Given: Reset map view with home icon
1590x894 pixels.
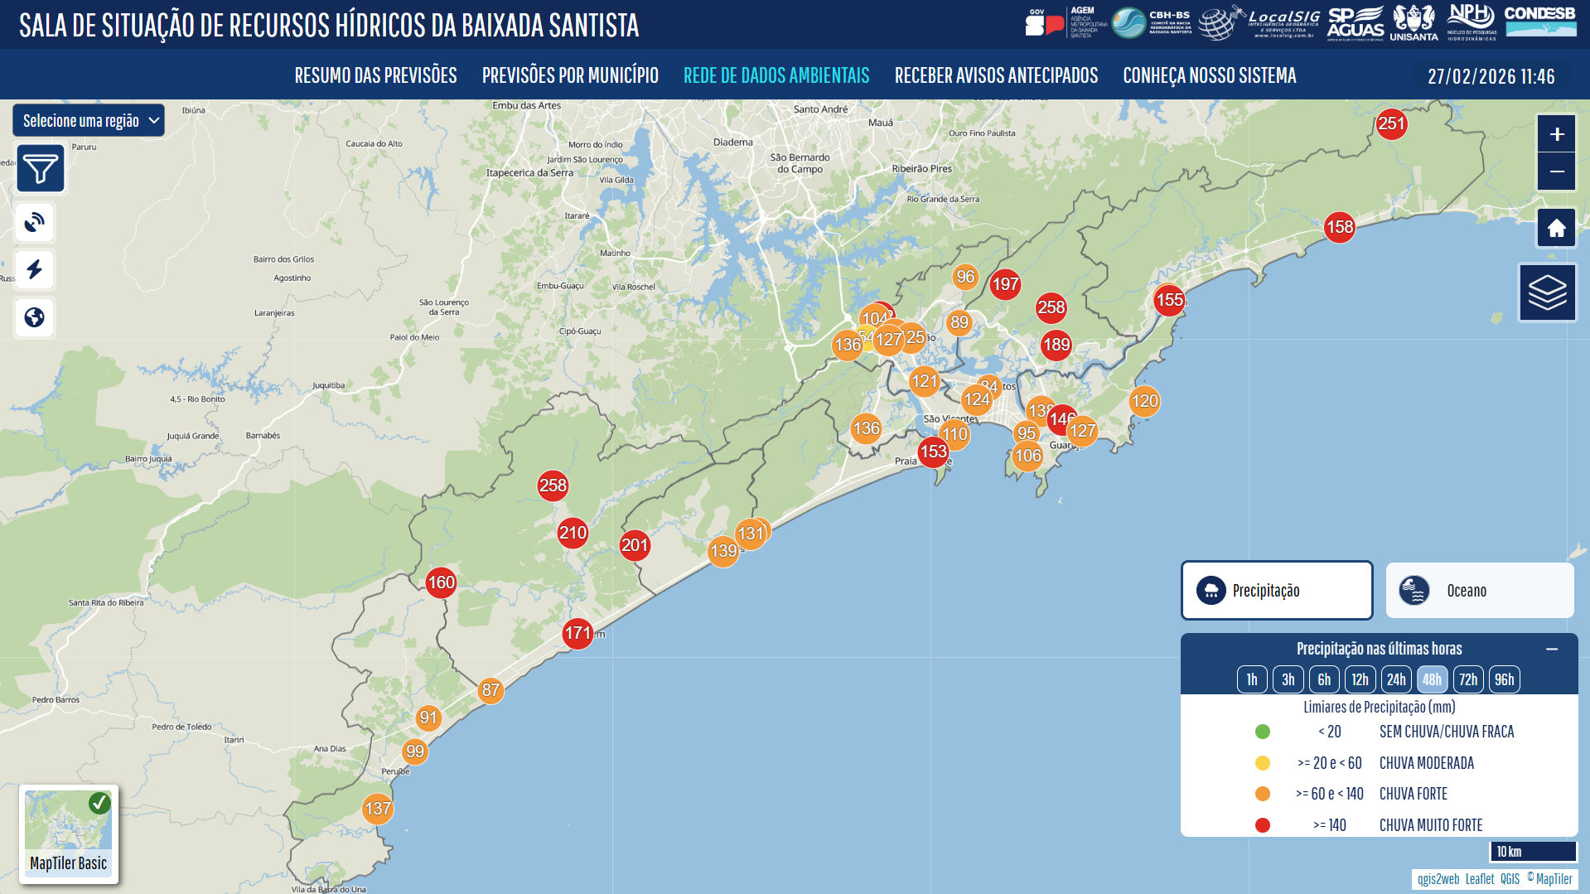Looking at the screenshot, I should click(1556, 228).
